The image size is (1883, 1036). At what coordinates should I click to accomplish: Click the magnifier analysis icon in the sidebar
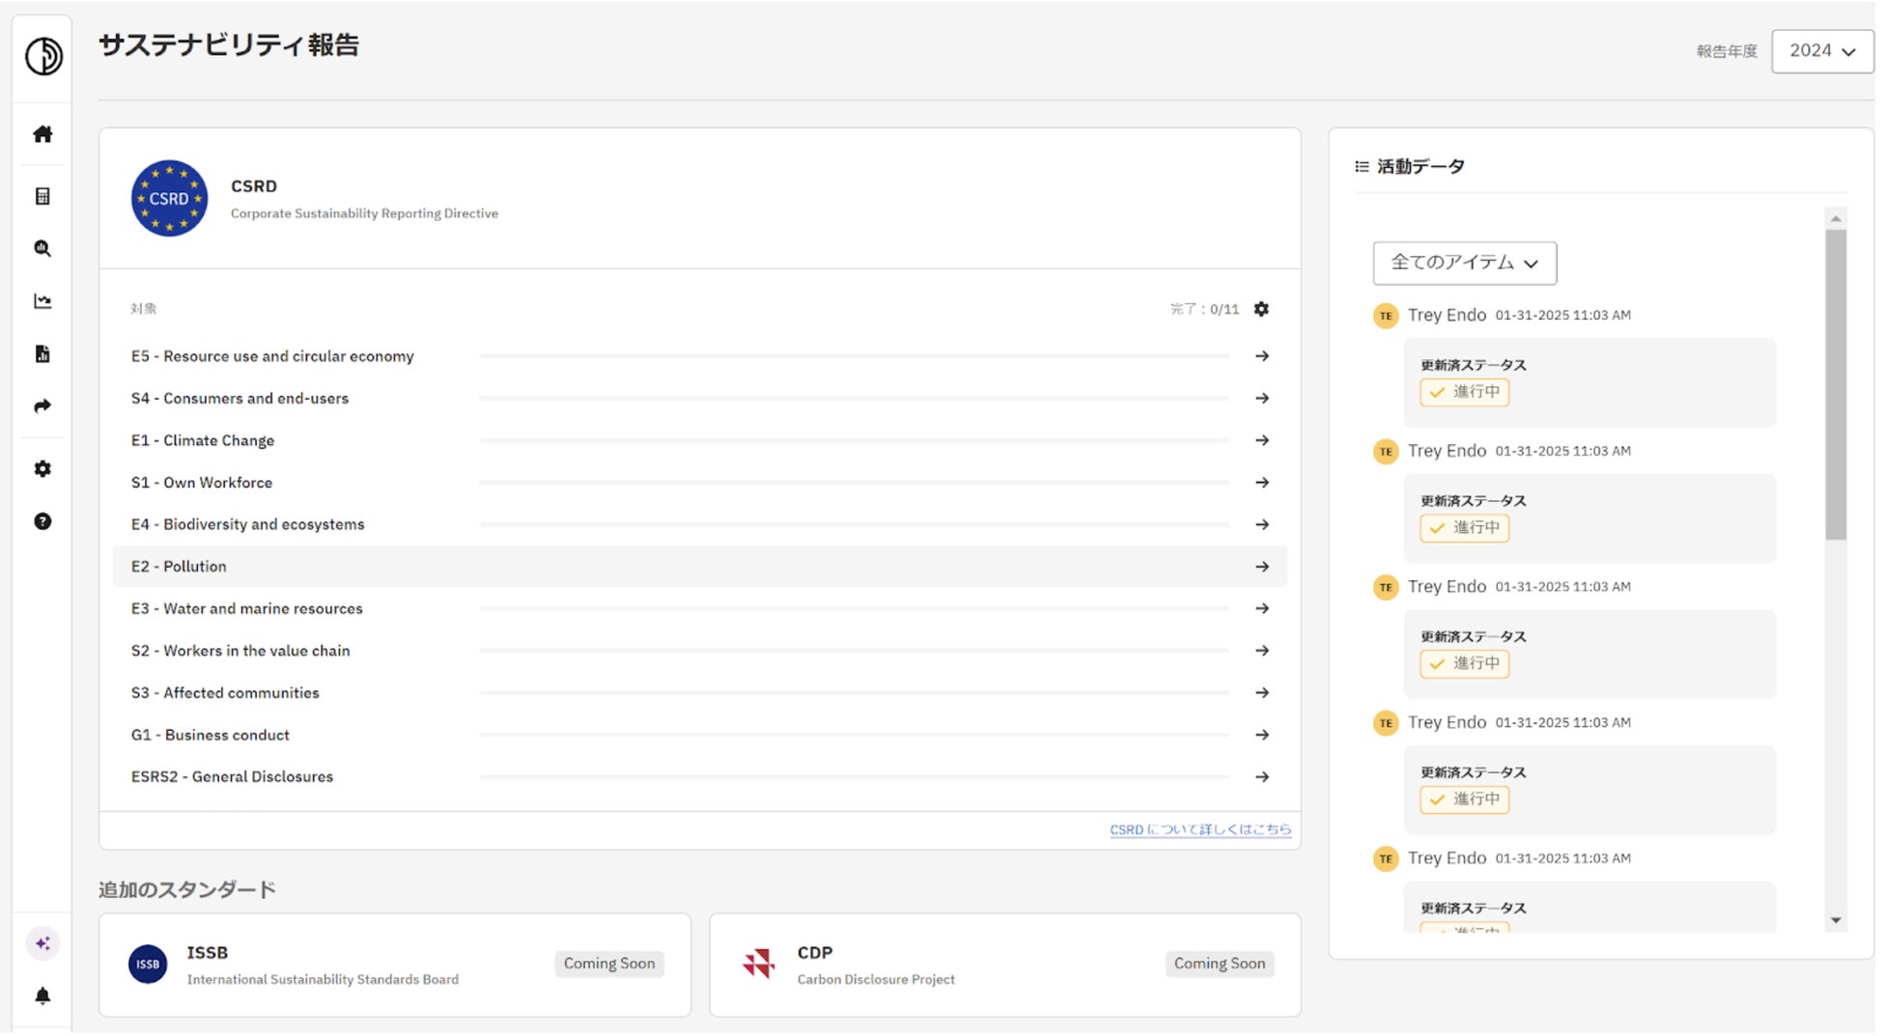[42, 249]
